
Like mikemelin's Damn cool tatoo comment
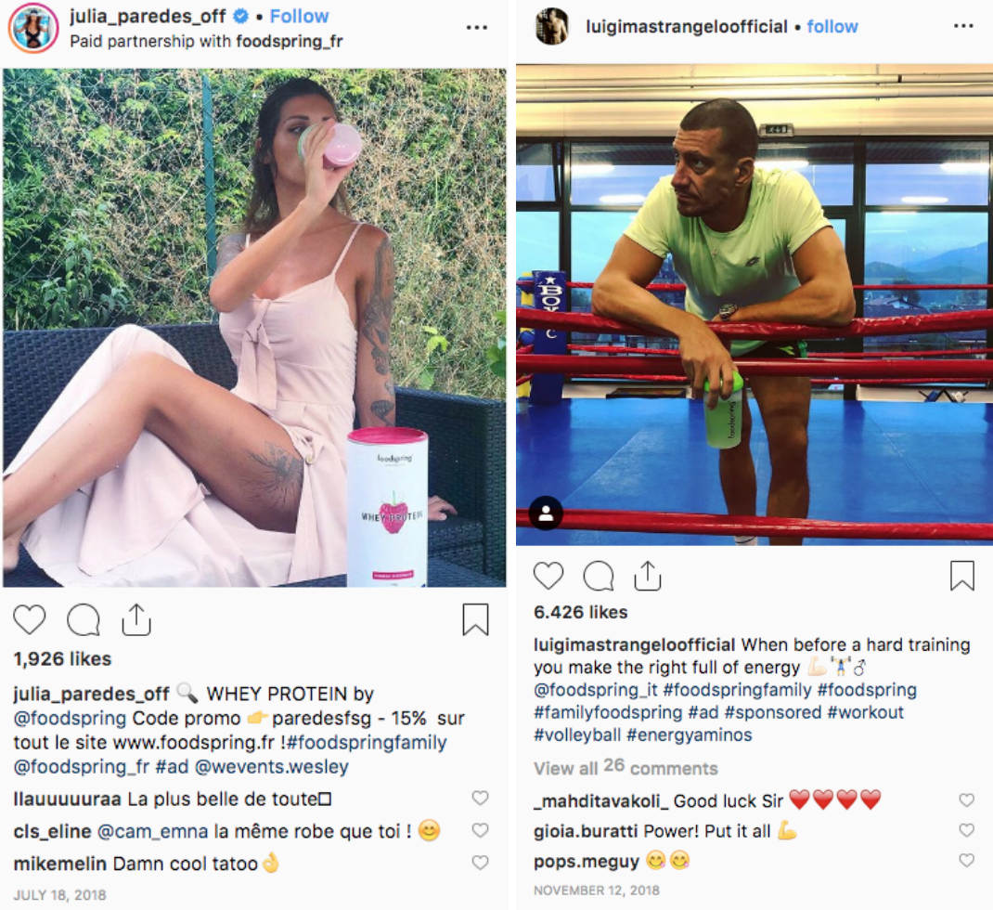(x=480, y=863)
